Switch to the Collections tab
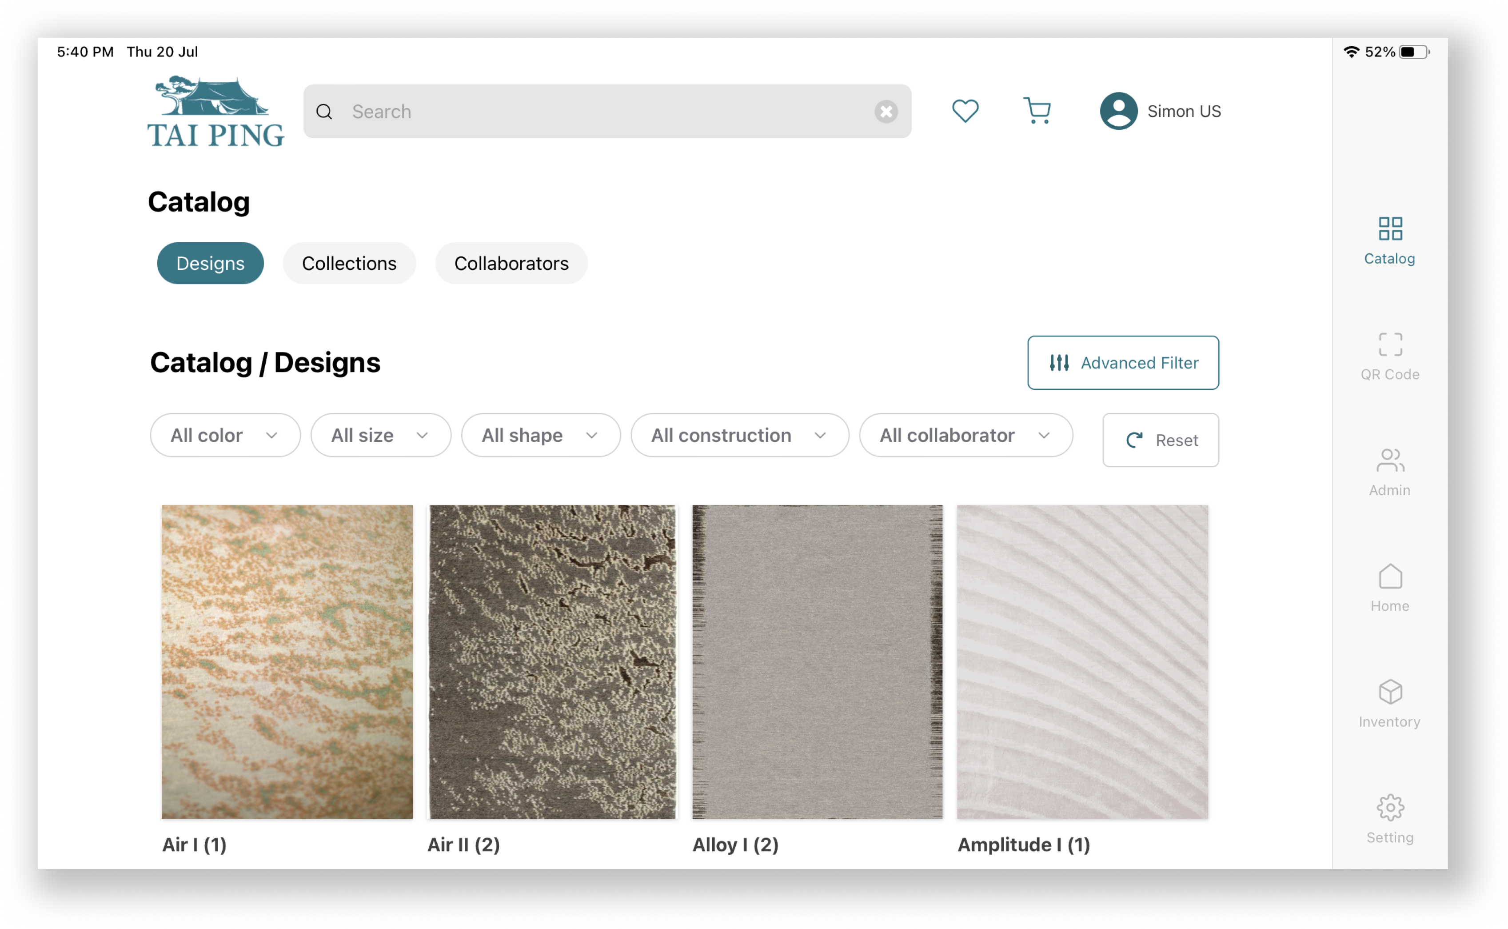Viewport: 1508px width, 929px height. [349, 263]
